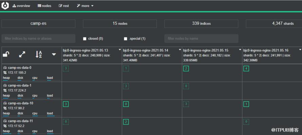Click replica shard 3 of 05.14 on camp-es-data-1

click(x=126, y=86)
